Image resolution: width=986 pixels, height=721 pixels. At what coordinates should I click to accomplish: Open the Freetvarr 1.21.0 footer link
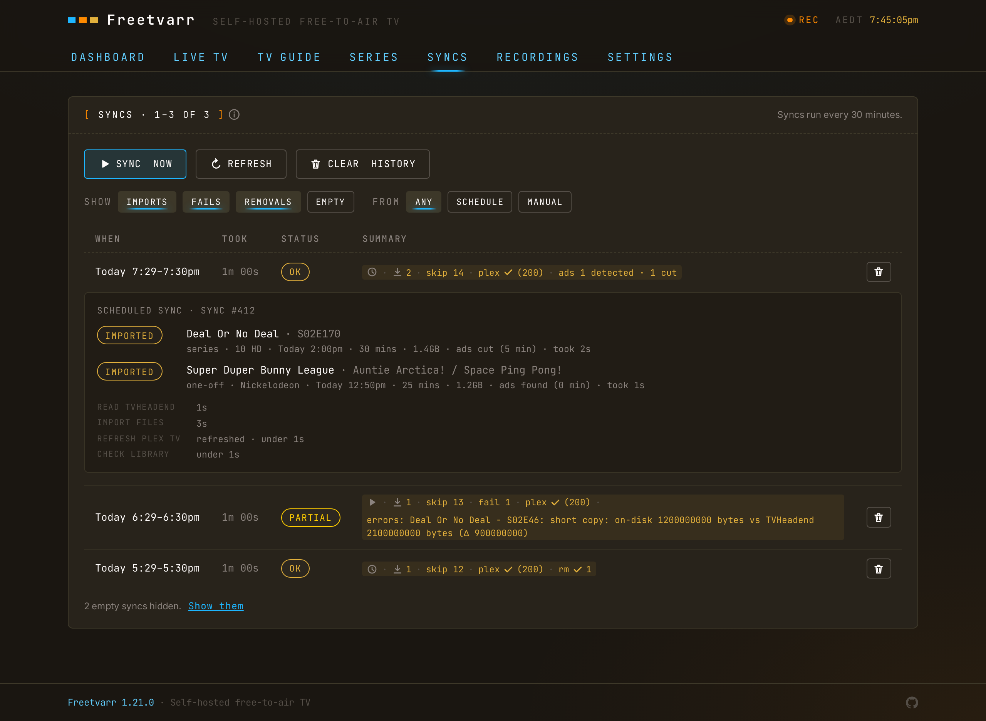tap(111, 702)
